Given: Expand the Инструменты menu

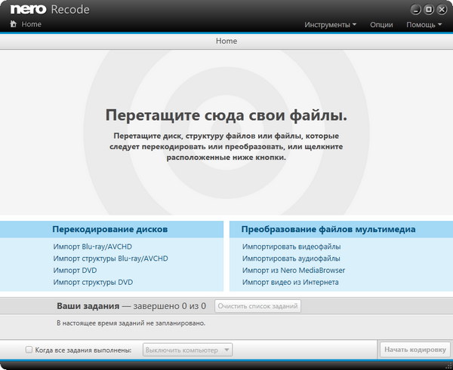Looking at the screenshot, I should click(x=331, y=24).
